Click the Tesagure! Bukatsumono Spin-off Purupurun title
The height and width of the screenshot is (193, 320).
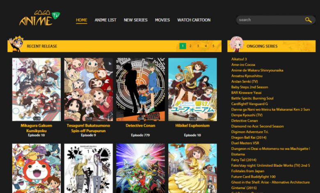click(88, 128)
